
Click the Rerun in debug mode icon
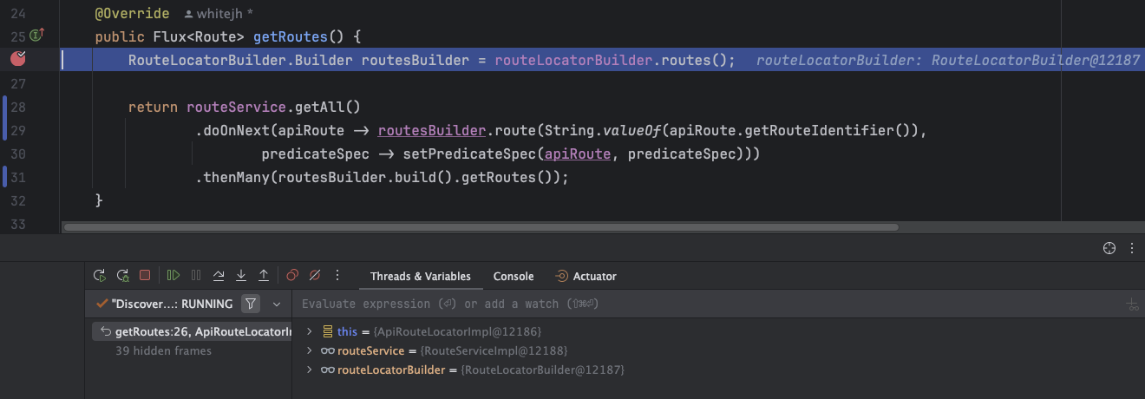point(122,276)
